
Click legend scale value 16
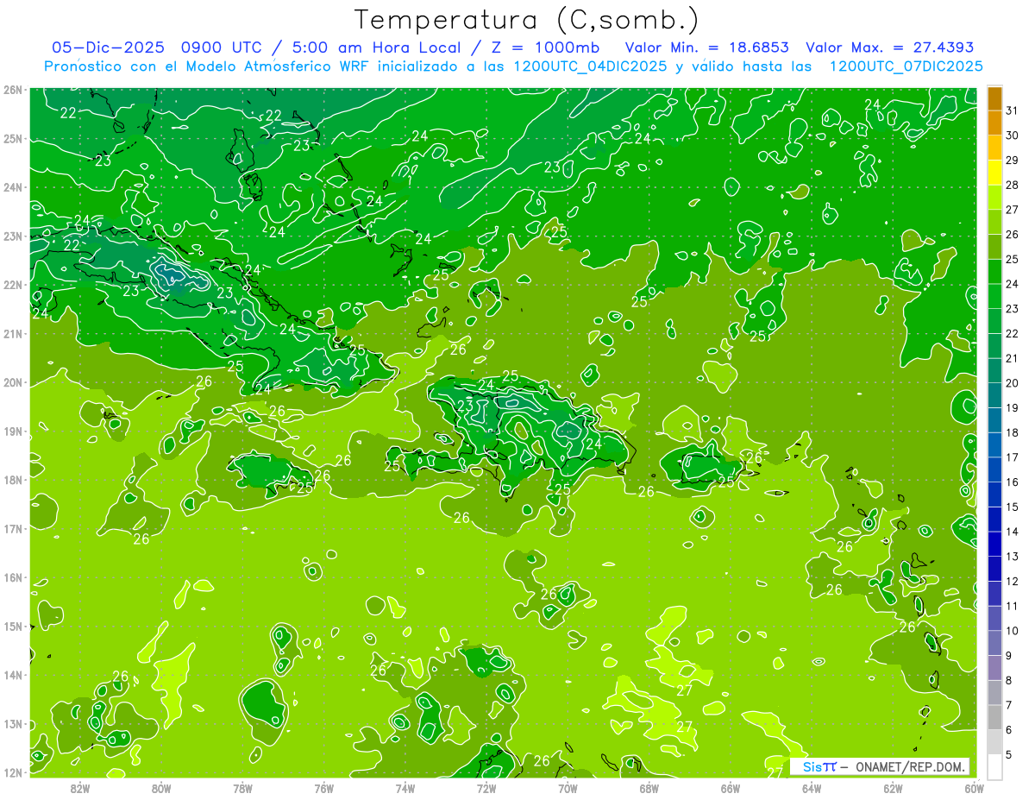(x=1013, y=482)
